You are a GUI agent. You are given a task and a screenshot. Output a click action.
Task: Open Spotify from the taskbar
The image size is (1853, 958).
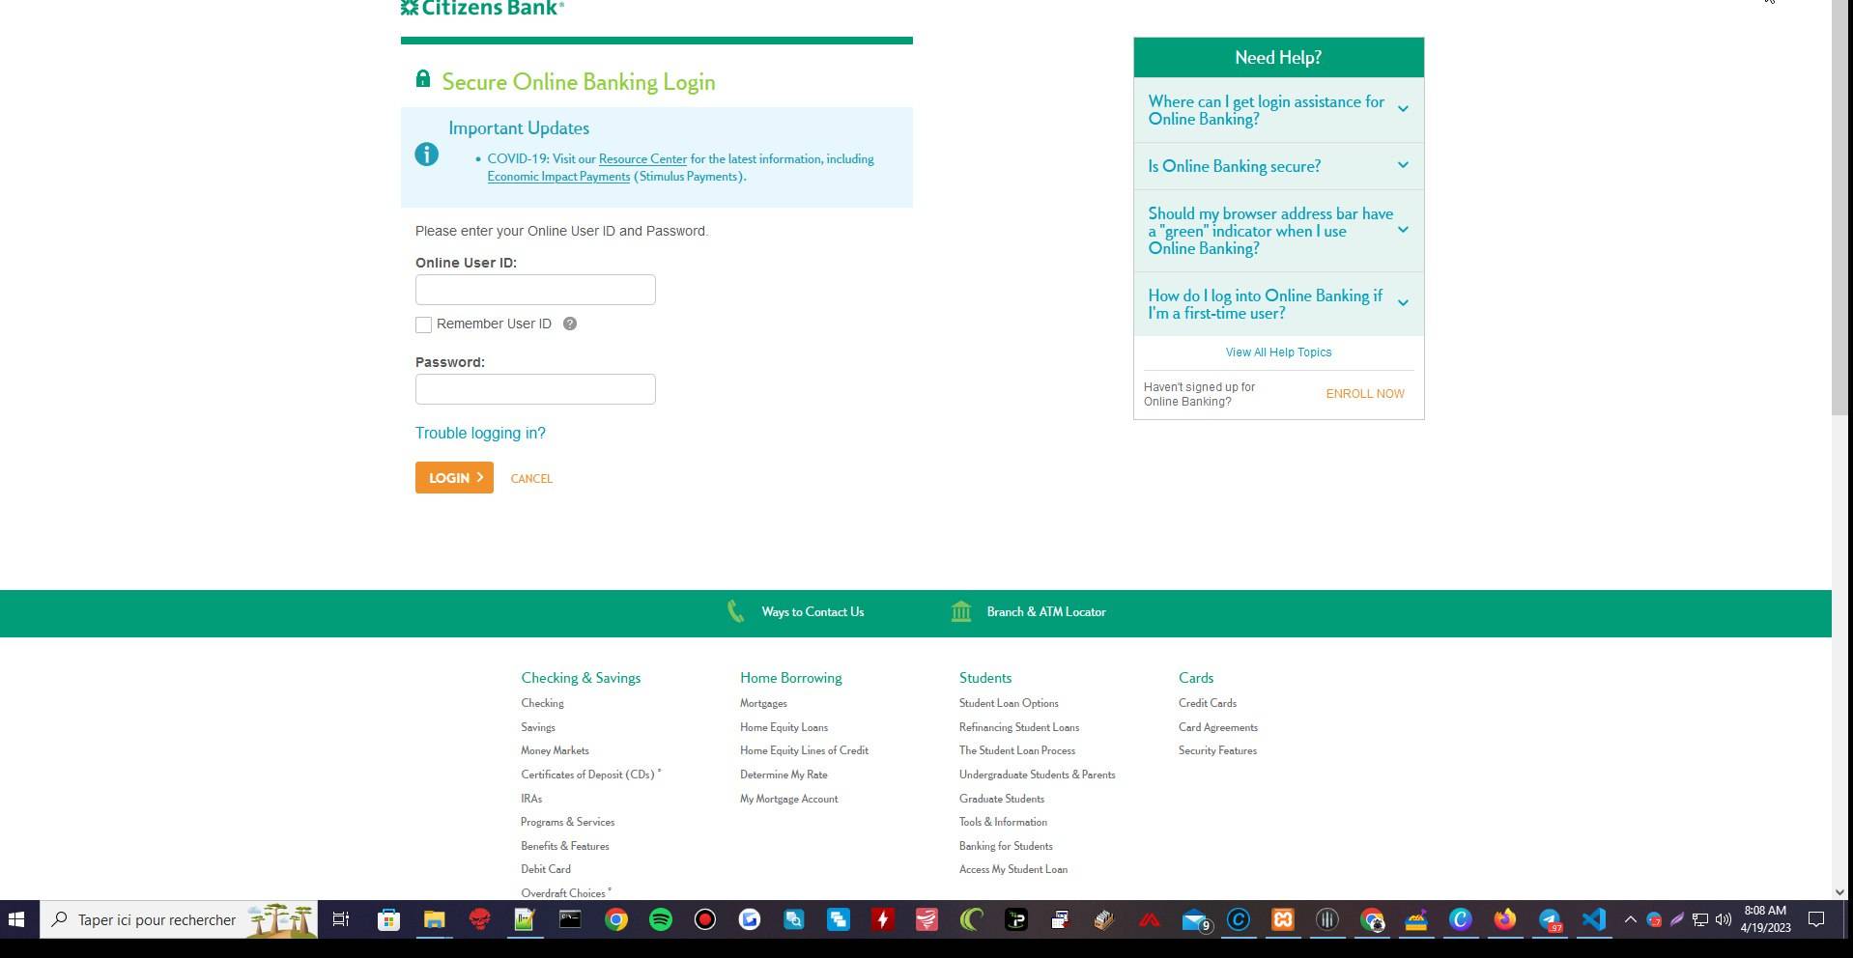661,920
